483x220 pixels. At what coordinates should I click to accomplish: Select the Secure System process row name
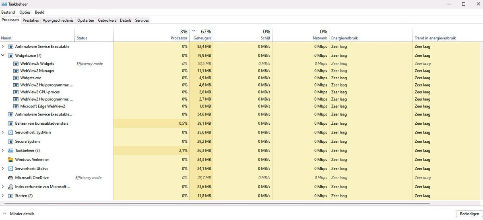(x=27, y=142)
